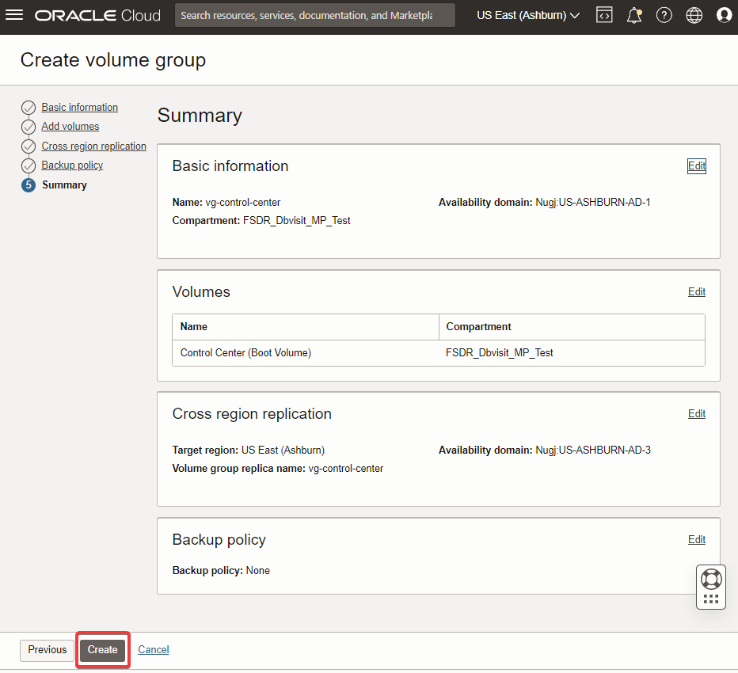This screenshot has height=673, width=738.
Task: Click the vg-control-center name value in Basic information
Action: pyautogui.click(x=243, y=203)
